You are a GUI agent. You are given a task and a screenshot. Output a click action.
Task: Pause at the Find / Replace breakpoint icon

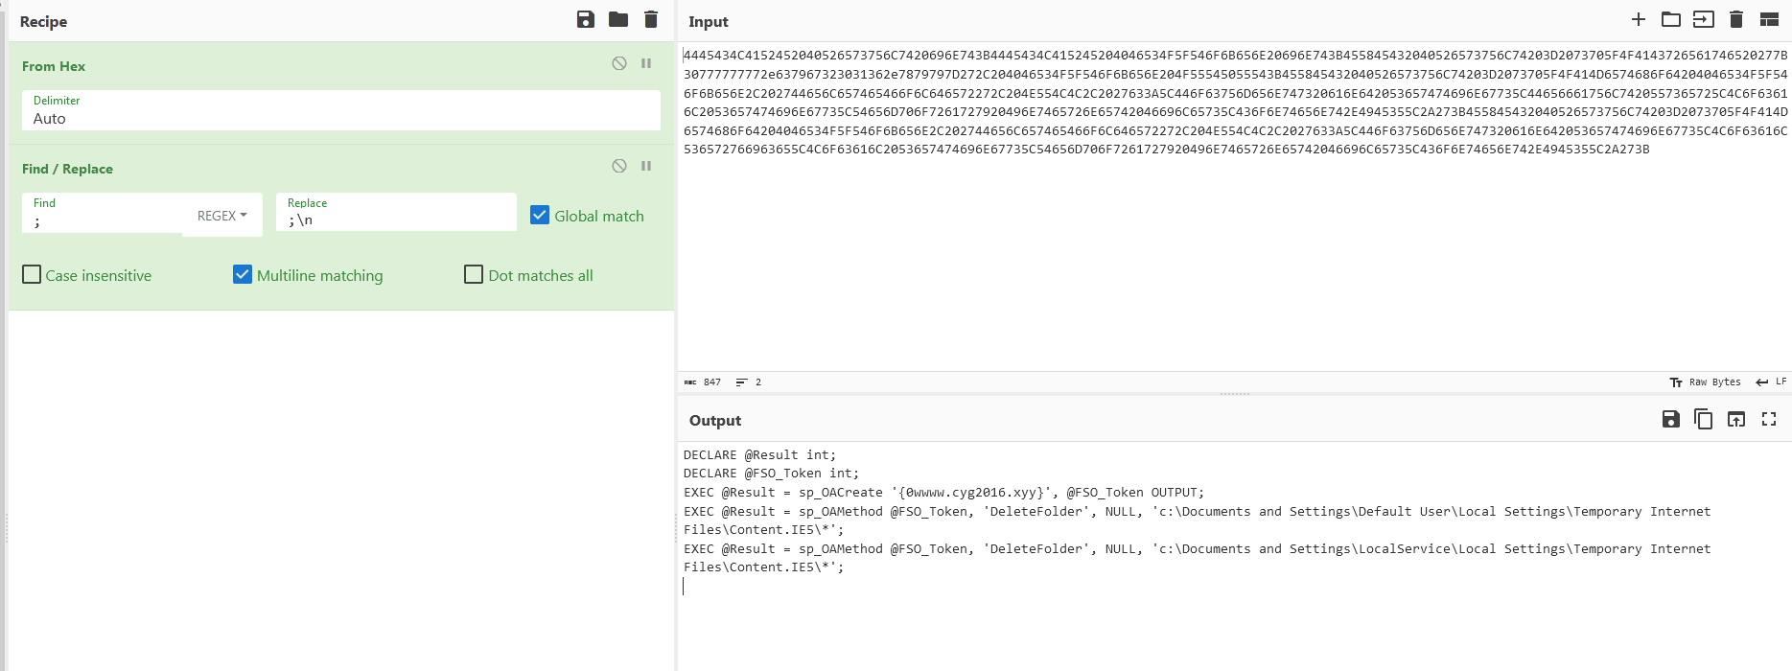click(x=646, y=166)
